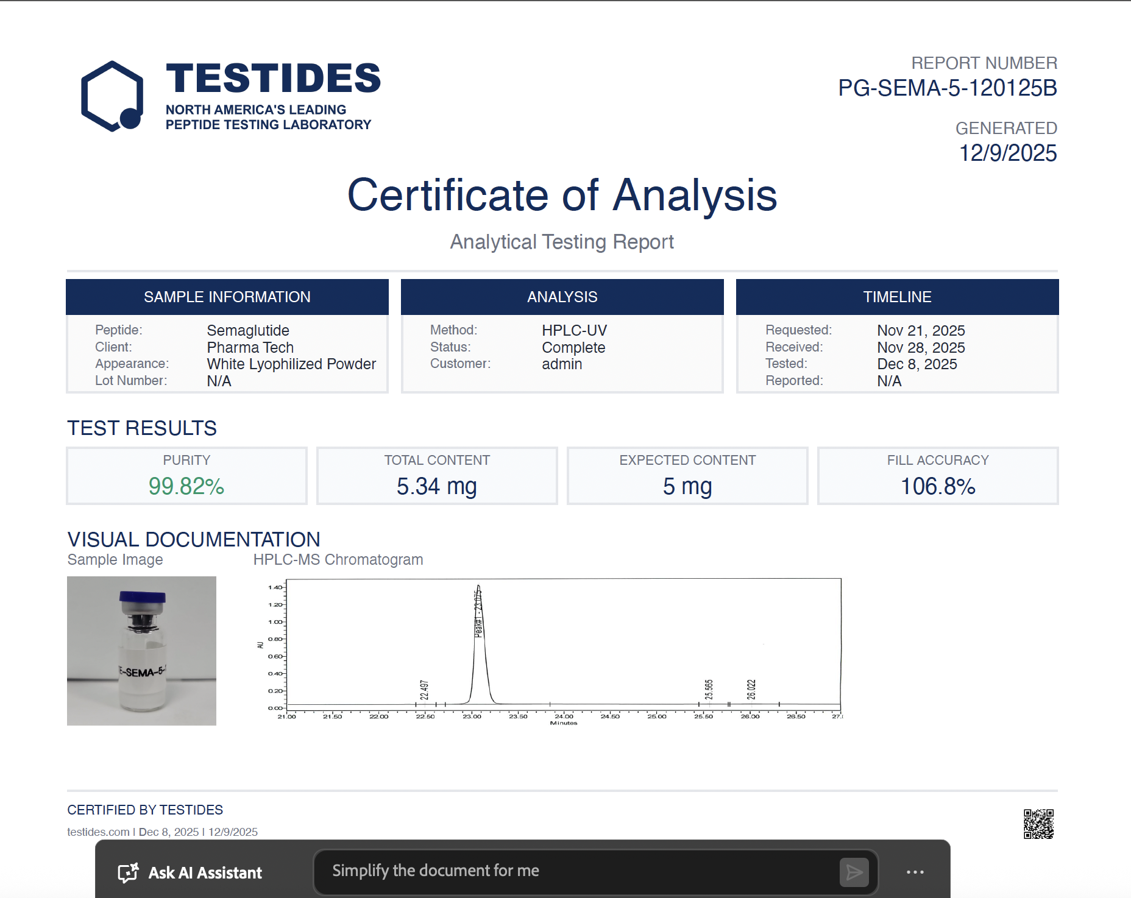
Task: Select the Analysis section header
Action: (x=562, y=297)
